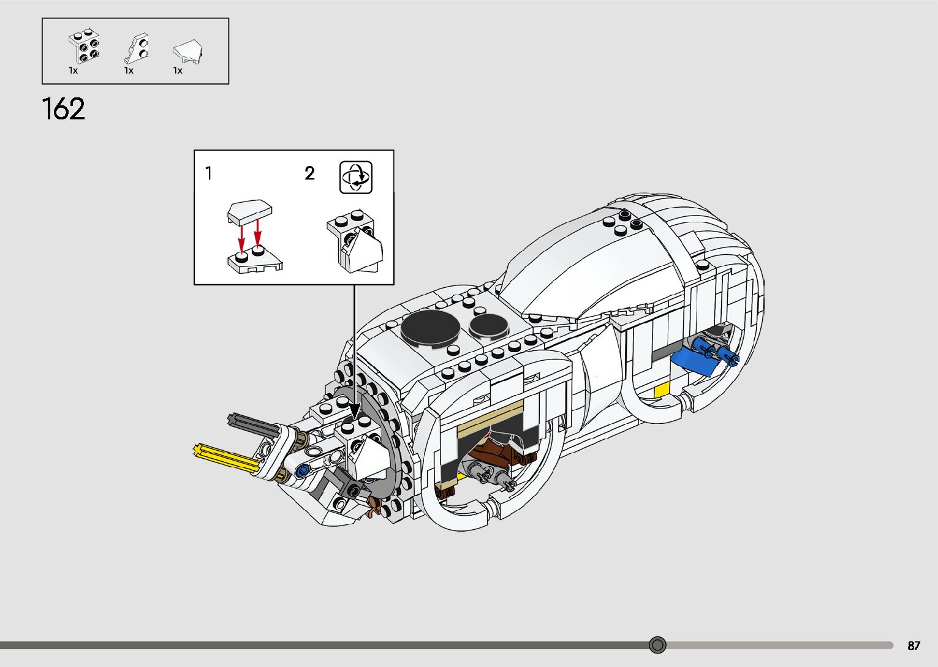Select the 2x2 bracket piece in parts list
Image resolution: width=938 pixels, height=667 pixels.
tap(85, 47)
